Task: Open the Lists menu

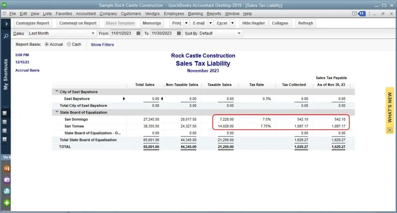Action: [x=47, y=14]
